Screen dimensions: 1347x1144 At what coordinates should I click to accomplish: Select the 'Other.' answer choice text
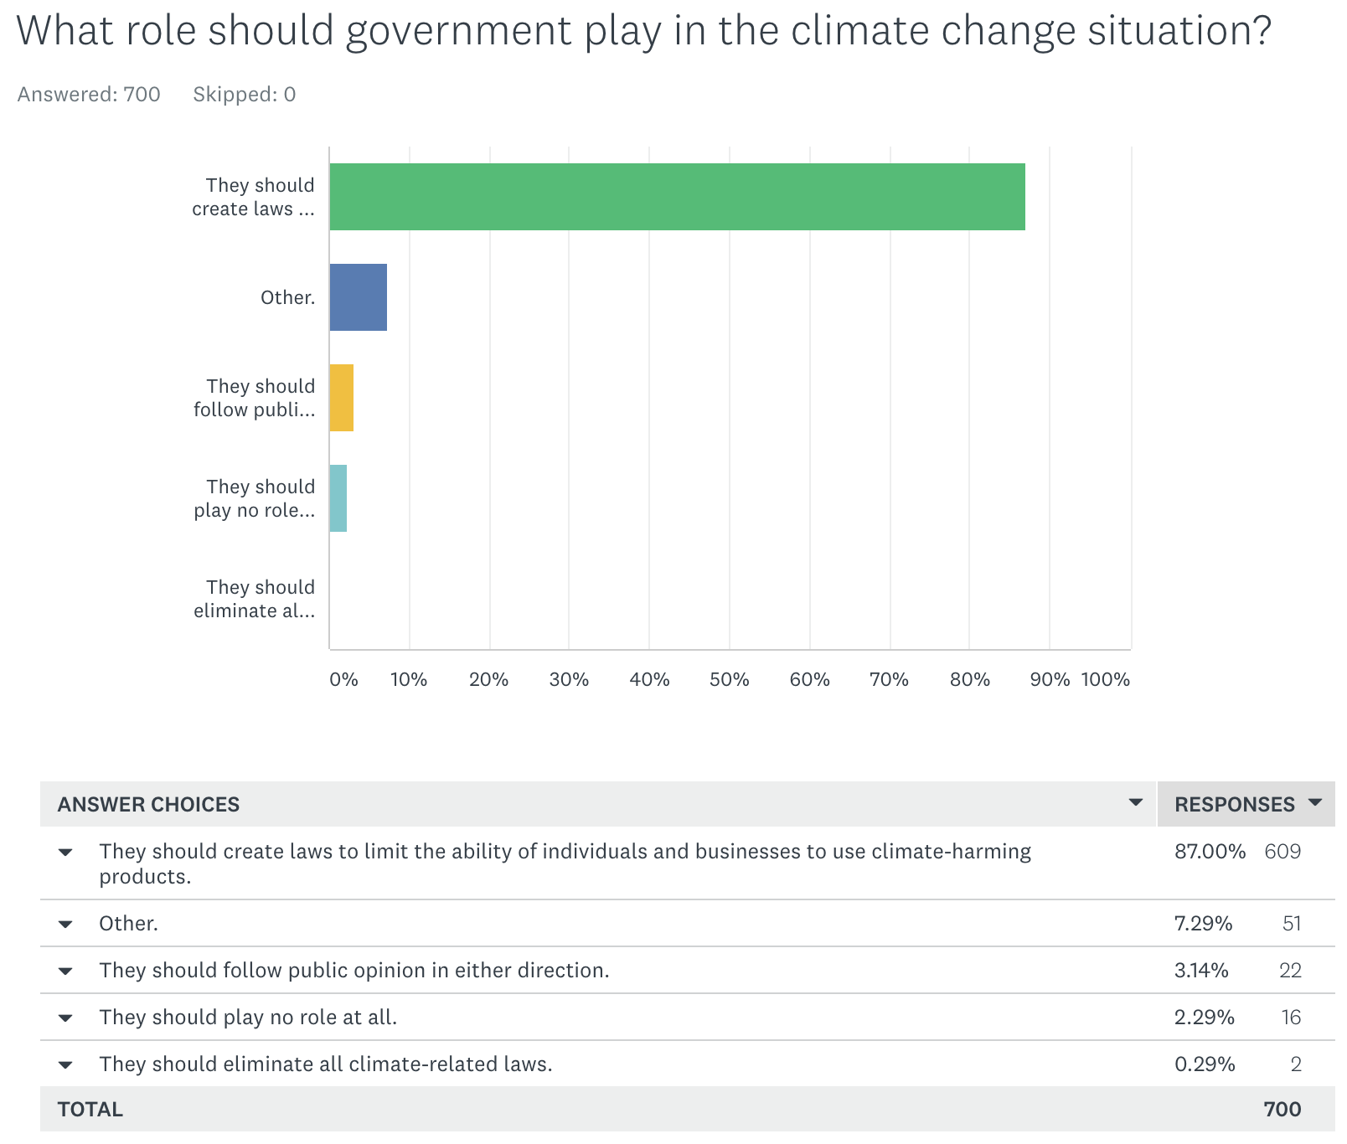128,924
